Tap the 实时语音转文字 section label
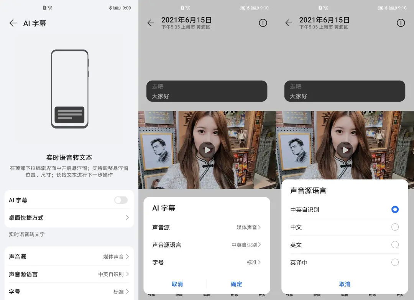This screenshot has height=300, width=414. coord(27,234)
